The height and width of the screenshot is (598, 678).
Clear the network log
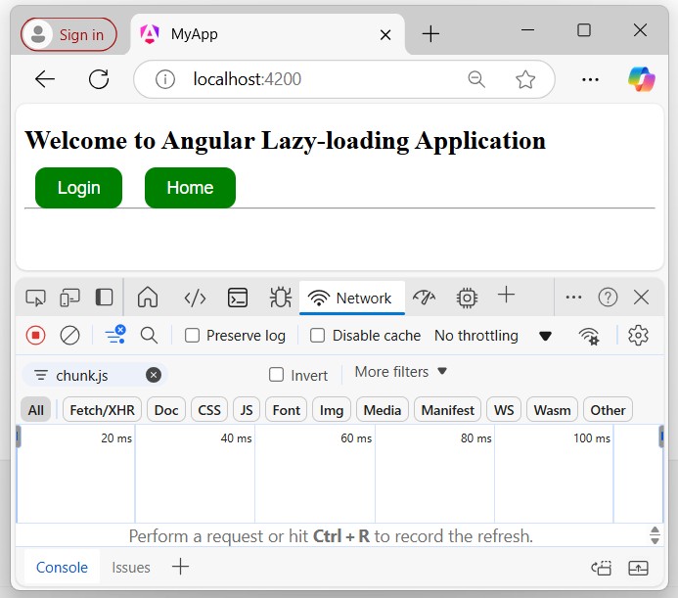click(x=69, y=336)
